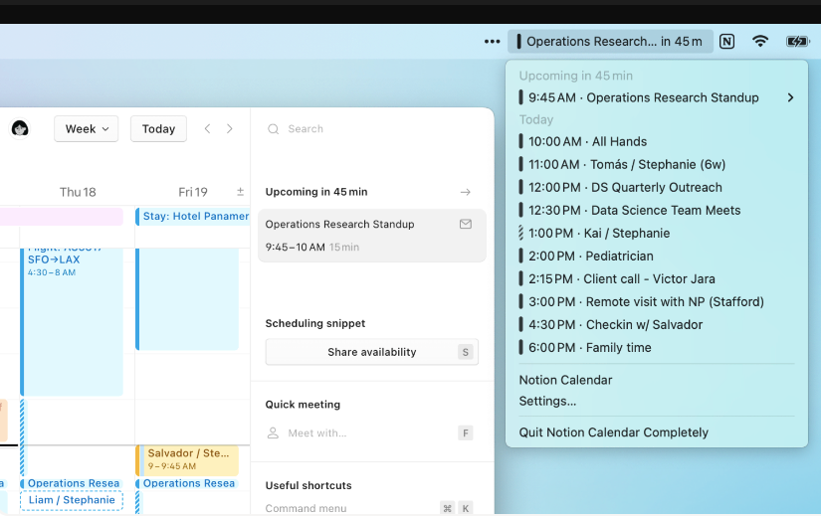Click the battery charging icon
The image size is (821, 517).
797,42
